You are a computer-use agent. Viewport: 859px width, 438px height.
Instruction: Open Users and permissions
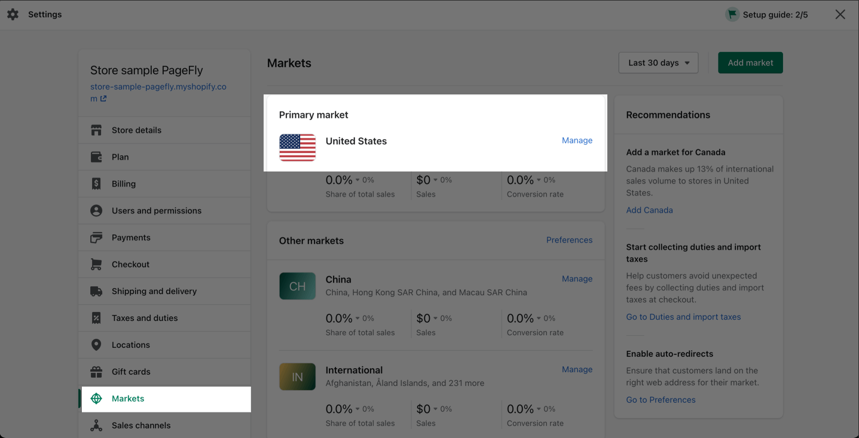click(164, 211)
